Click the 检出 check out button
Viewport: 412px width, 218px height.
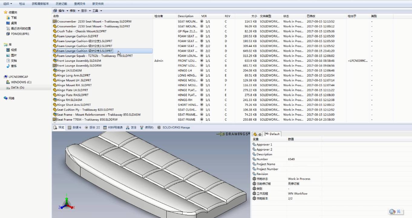pos(22,4)
